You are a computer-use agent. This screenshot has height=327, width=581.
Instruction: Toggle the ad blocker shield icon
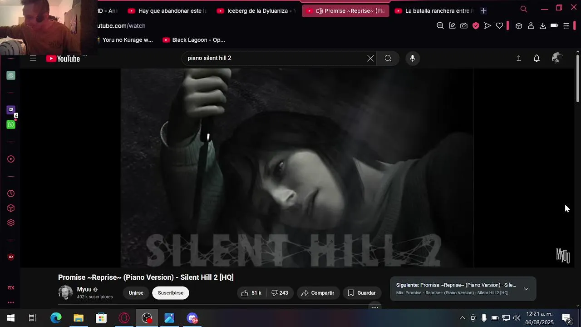pyautogui.click(x=476, y=26)
